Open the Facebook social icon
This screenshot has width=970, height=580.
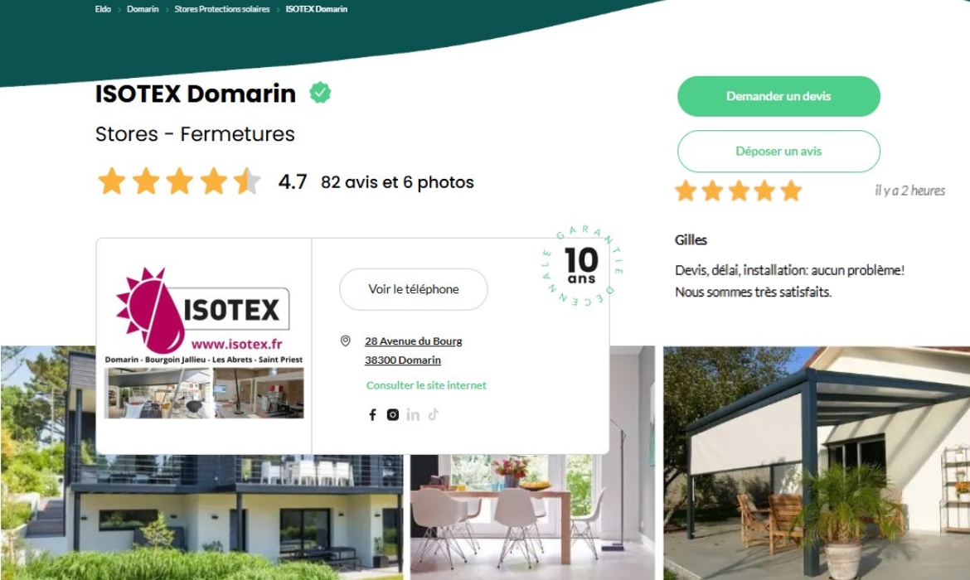tap(372, 415)
